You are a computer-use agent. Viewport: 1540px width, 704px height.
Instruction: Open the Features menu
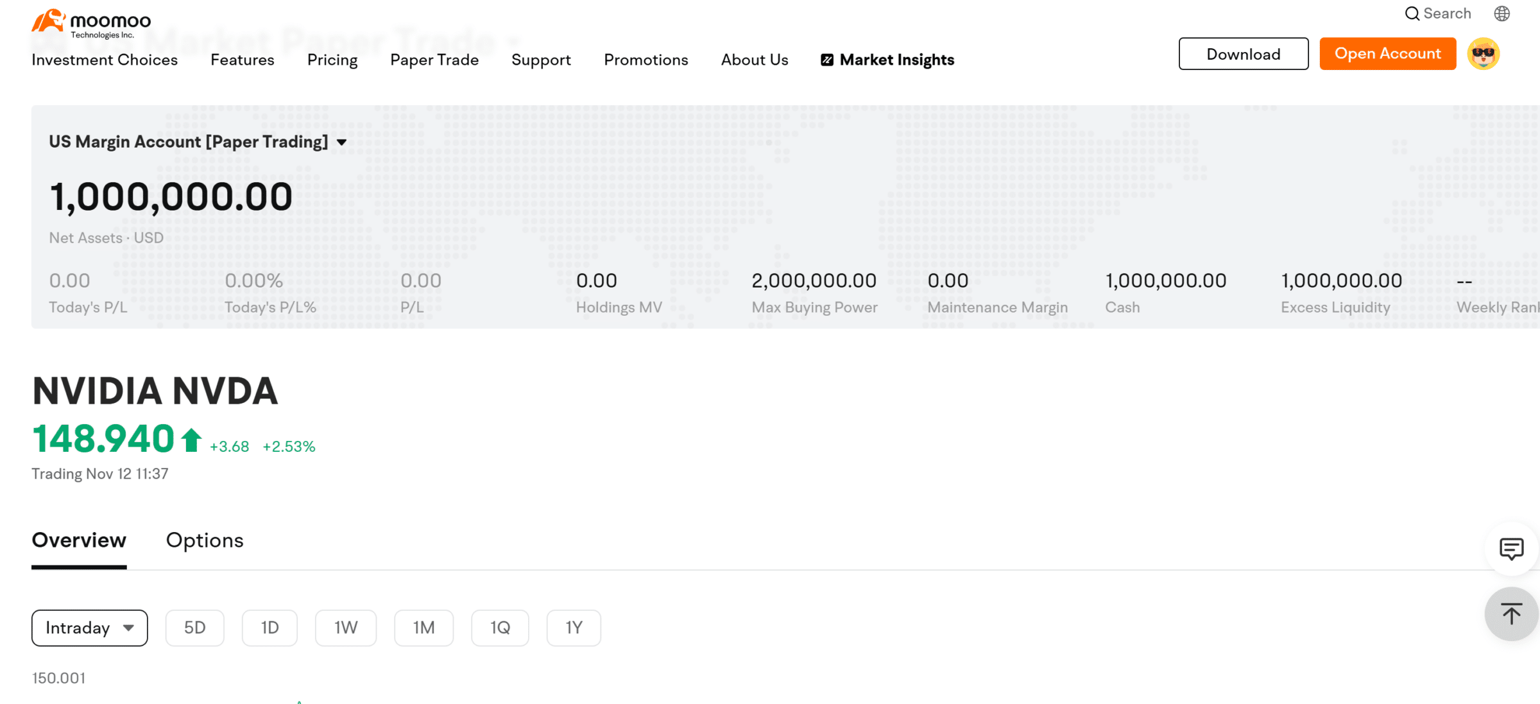(243, 60)
